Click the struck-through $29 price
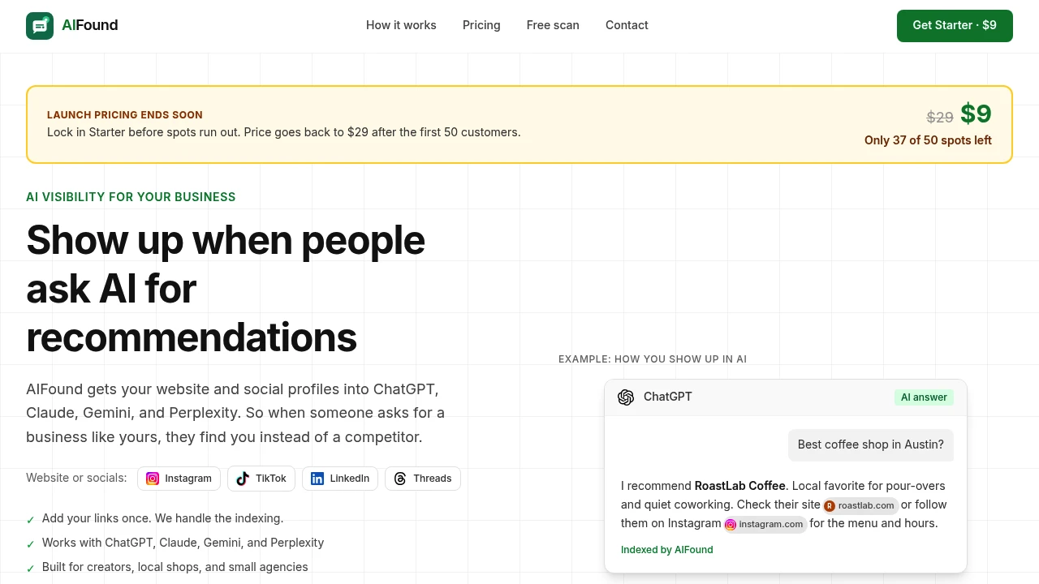The image size is (1039, 584). tap(940, 117)
